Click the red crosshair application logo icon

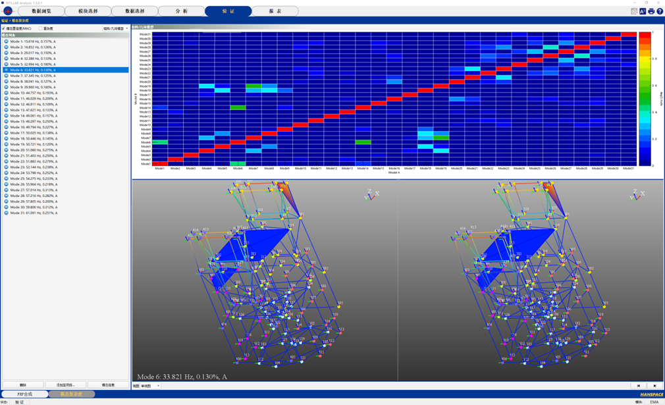coord(8,11)
